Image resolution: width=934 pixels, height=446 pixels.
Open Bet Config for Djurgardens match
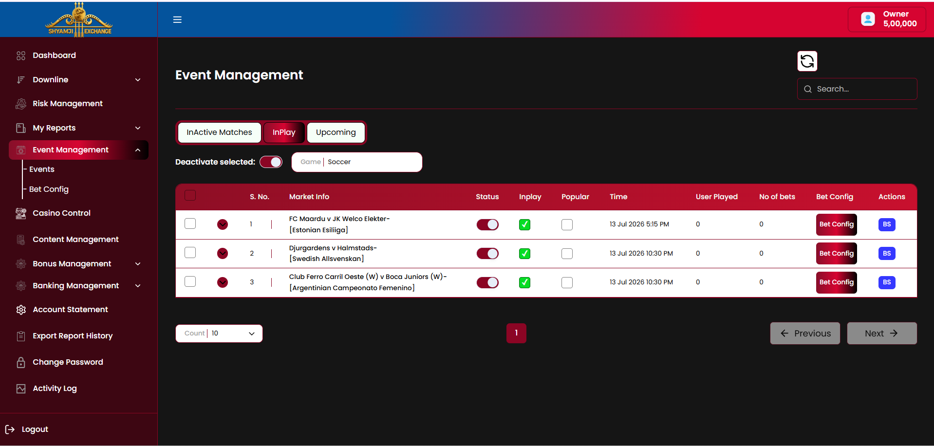tap(836, 254)
